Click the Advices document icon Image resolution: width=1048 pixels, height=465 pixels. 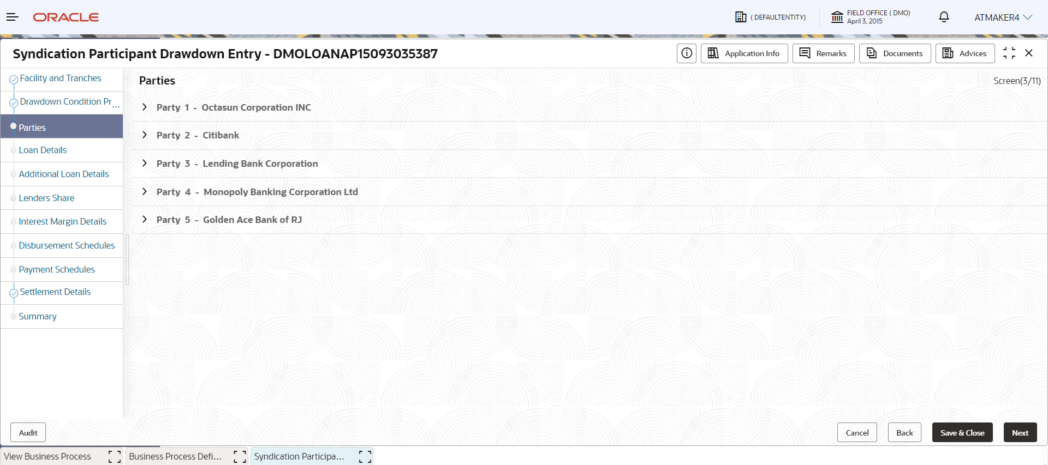point(948,53)
